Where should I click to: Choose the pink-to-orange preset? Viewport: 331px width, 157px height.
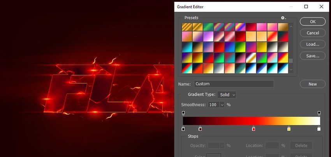click(187, 36)
